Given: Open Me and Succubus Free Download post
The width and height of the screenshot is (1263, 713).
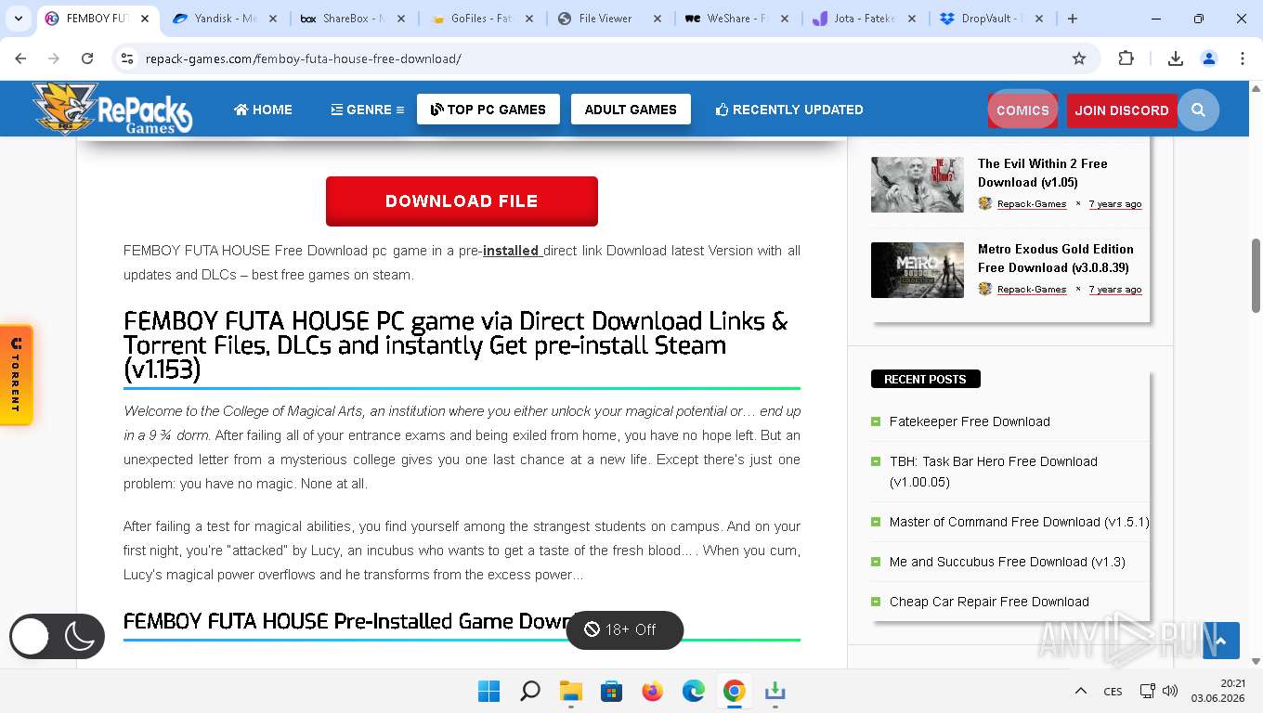Looking at the screenshot, I should (x=1008, y=562).
